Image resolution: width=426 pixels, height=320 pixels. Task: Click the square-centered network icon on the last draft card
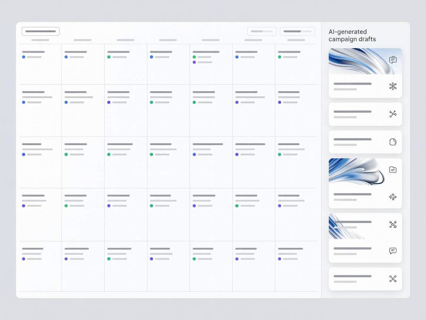[x=393, y=279]
